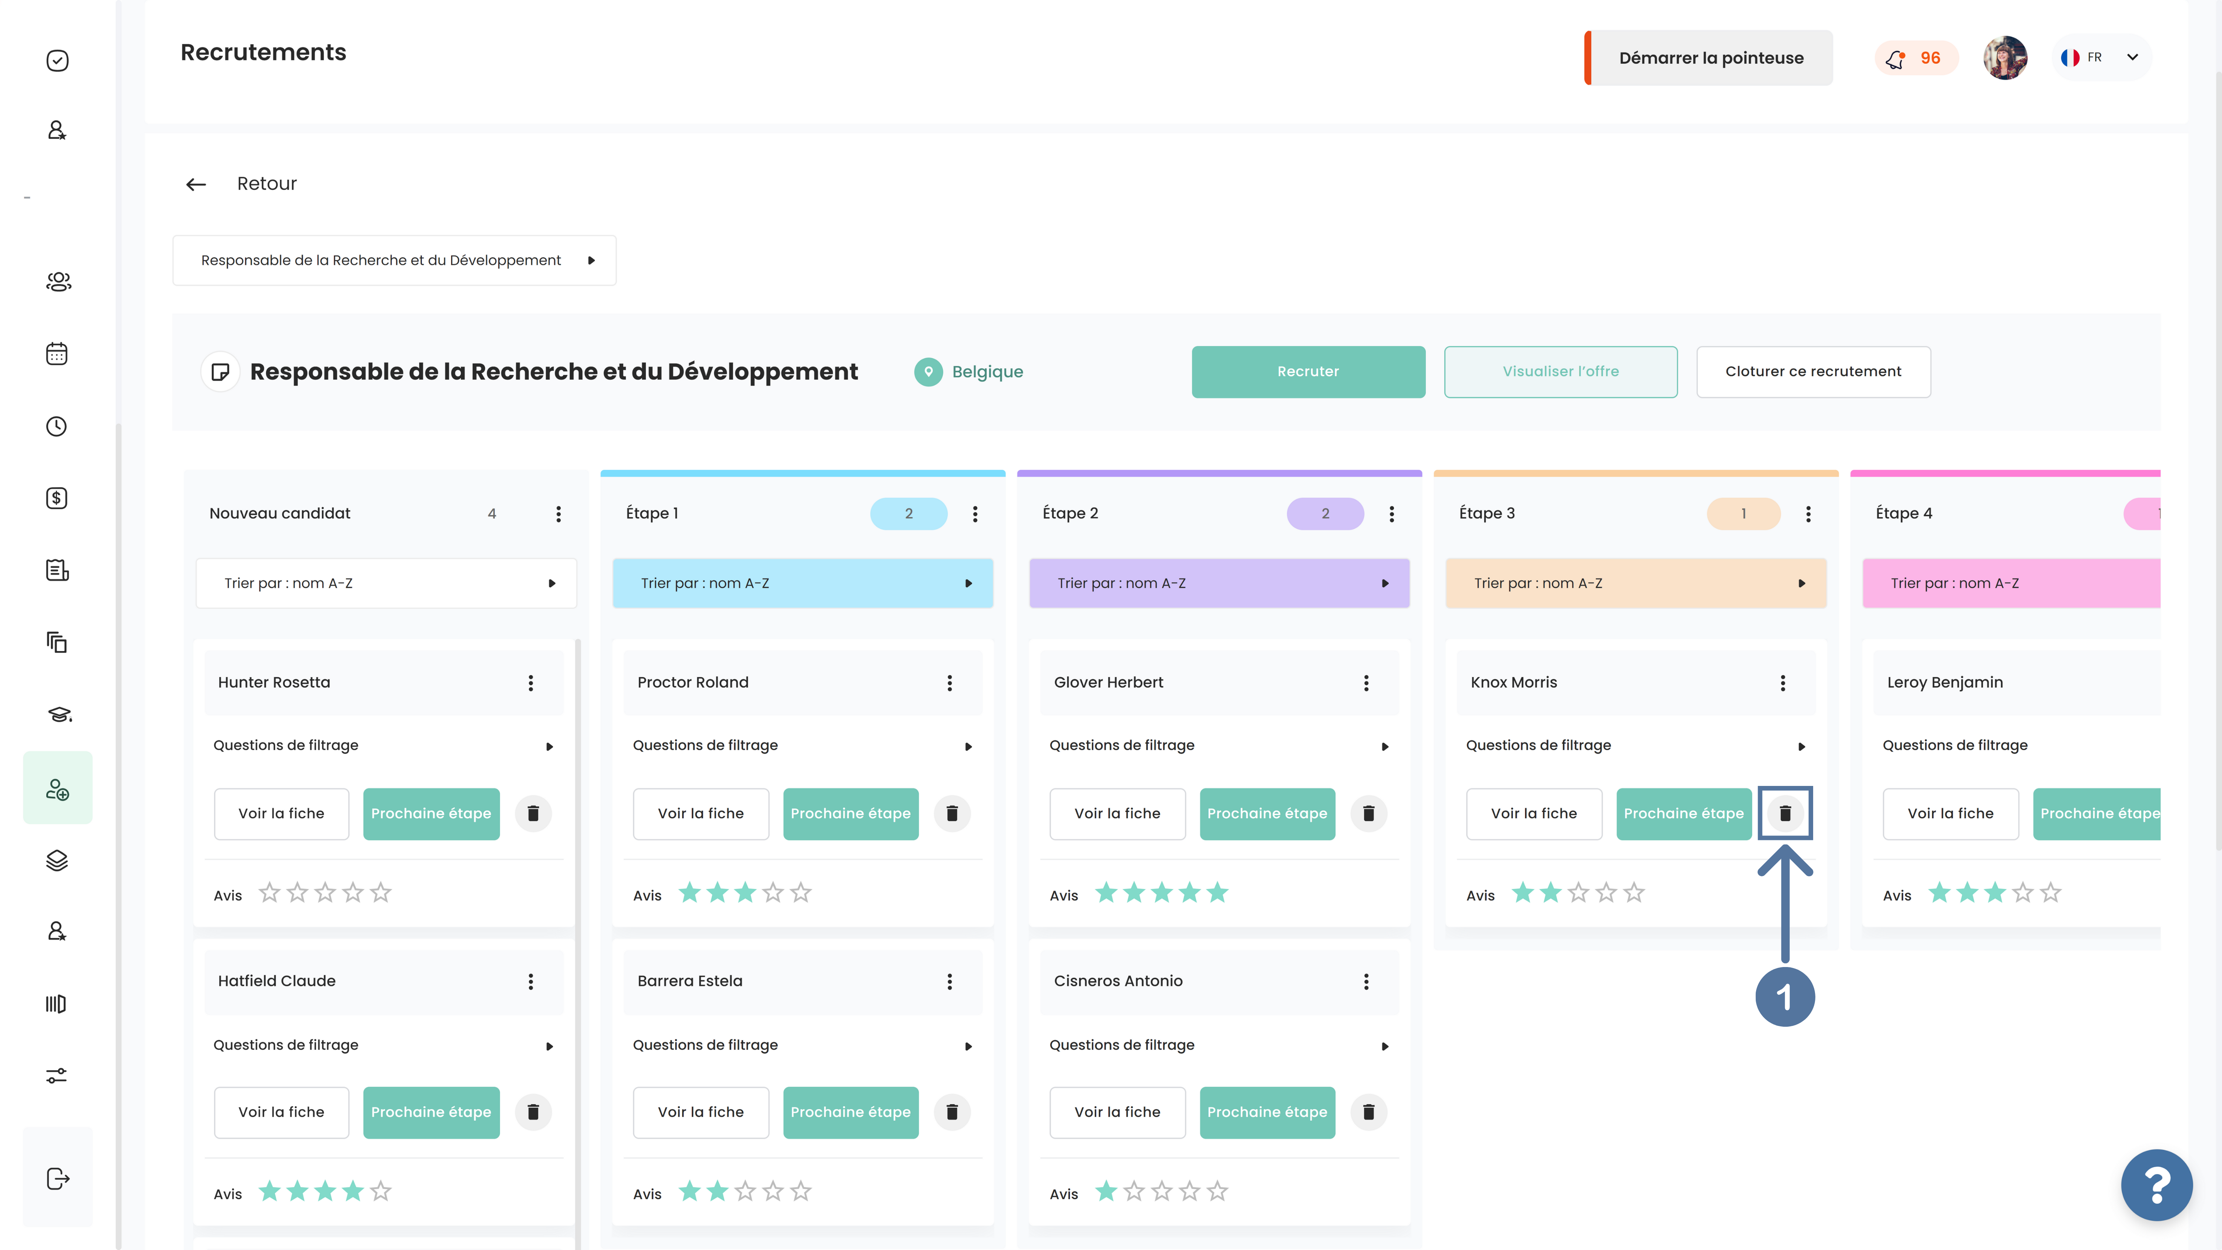Open sort dropdown in Nouveau candidat column
The height and width of the screenshot is (1250, 2222).
[x=386, y=583]
